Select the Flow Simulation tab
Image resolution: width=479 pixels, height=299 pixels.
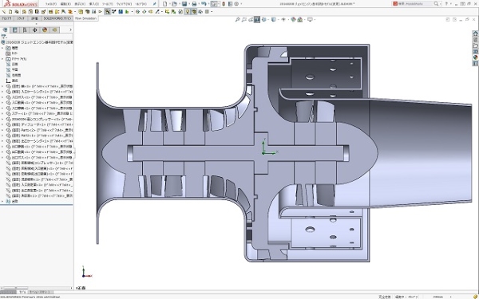click(86, 18)
